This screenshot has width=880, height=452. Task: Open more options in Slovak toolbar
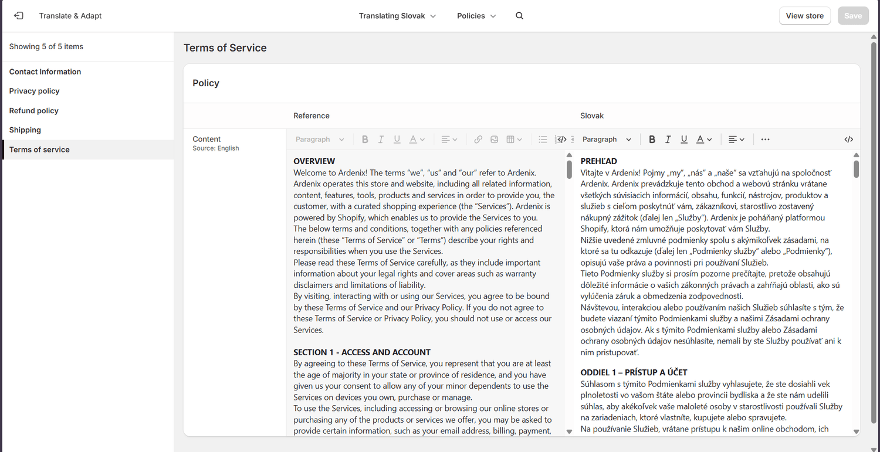[x=765, y=140]
